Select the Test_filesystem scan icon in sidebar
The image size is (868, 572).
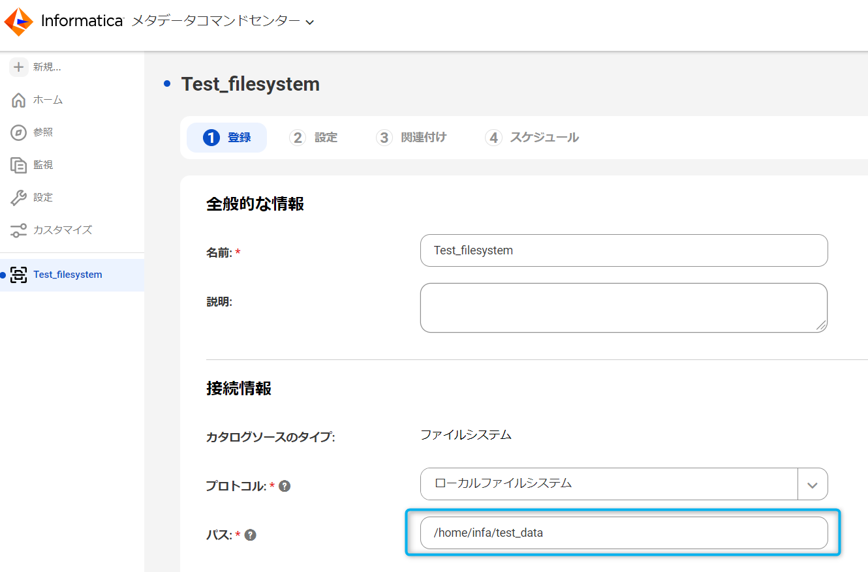coord(19,275)
